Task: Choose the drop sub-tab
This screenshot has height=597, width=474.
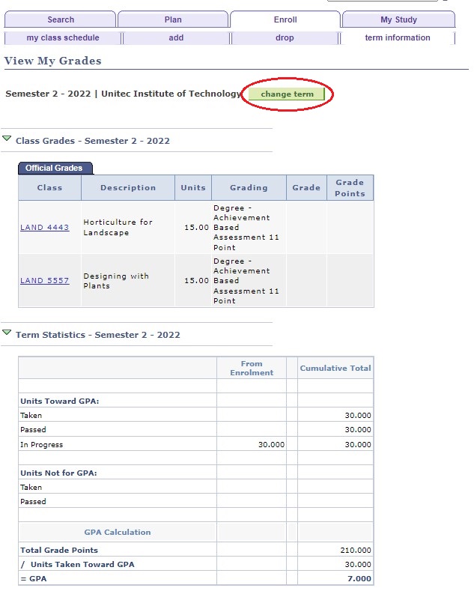Action: click(x=285, y=37)
